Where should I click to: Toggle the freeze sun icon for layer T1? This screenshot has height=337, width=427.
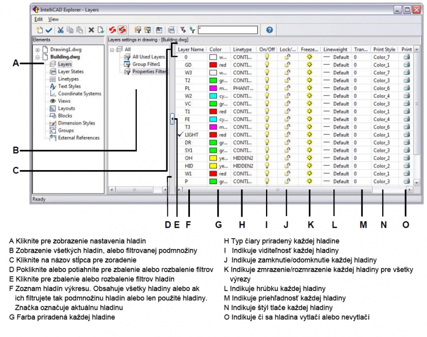click(x=309, y=111)
